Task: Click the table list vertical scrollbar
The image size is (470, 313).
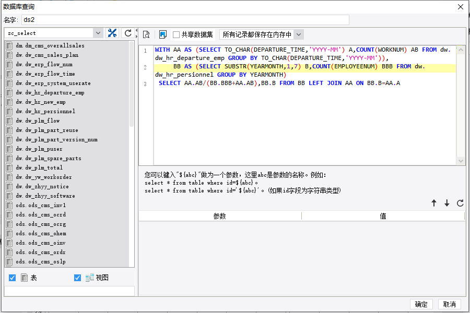Action: tap(131, 84)
